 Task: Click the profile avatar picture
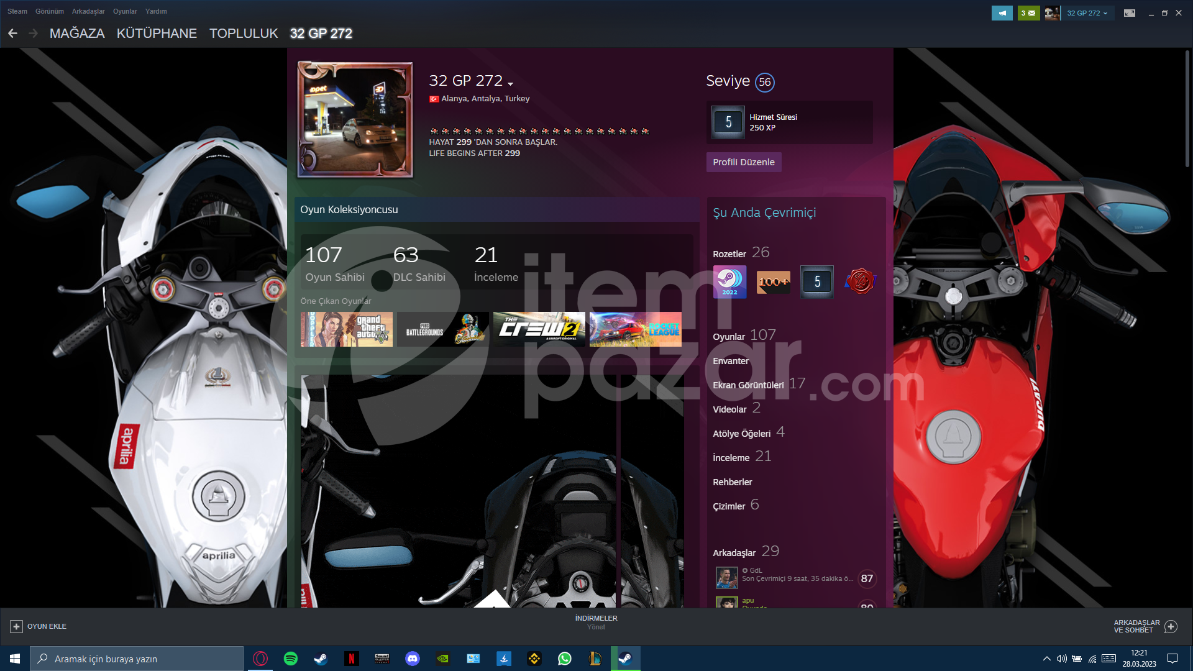click(x=355, y=120)
